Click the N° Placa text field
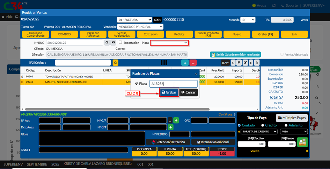Image resolution: width=330 pixels, height=169 pixels. 173,84
